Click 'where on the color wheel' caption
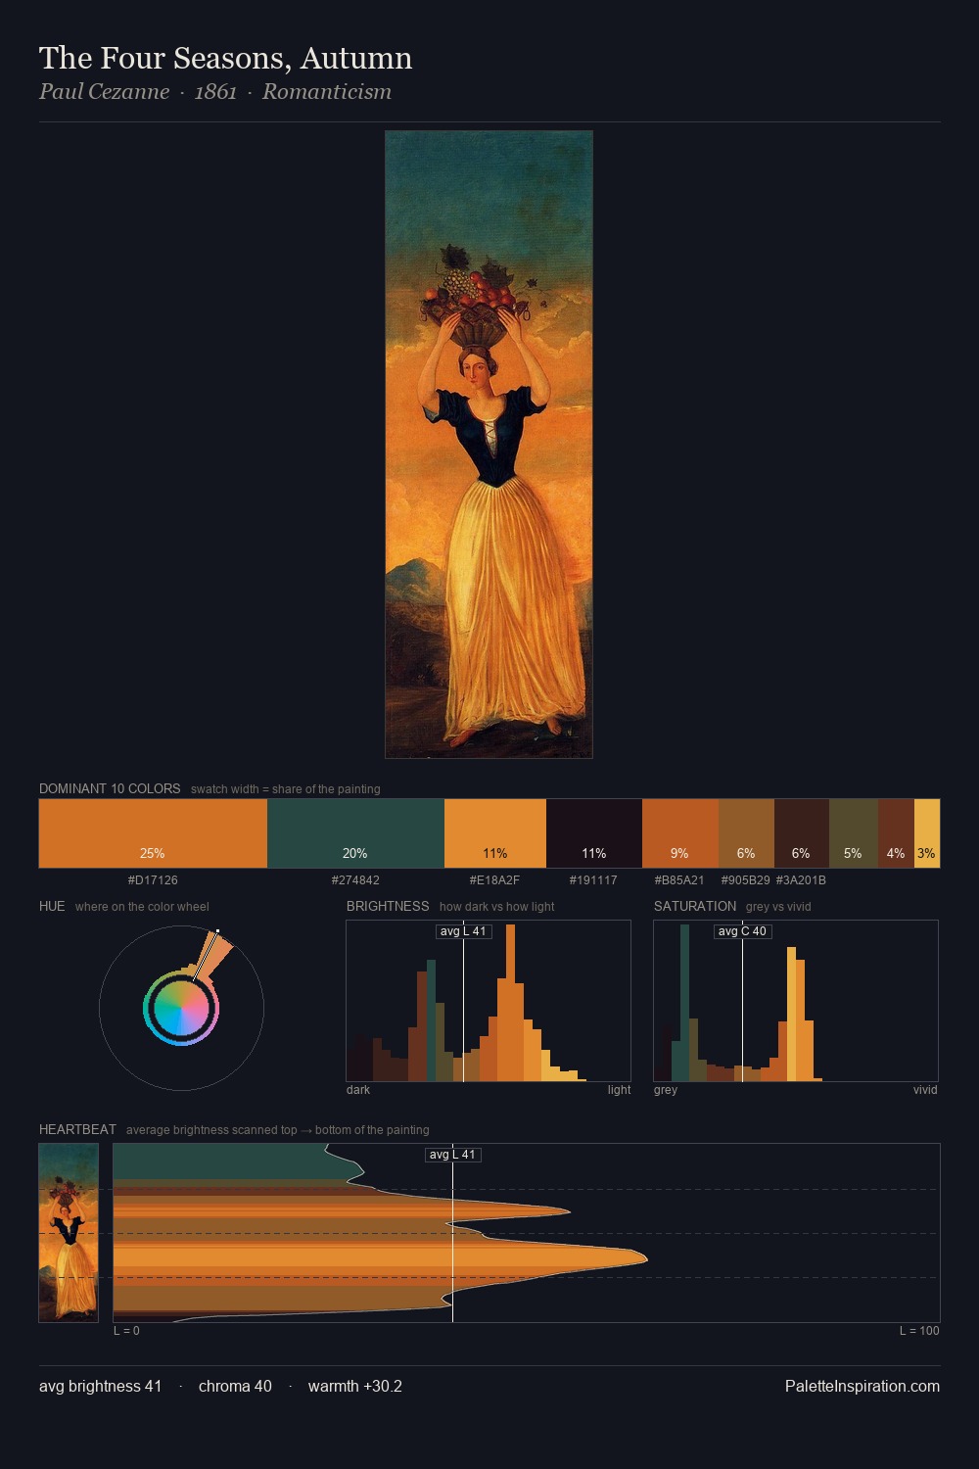Image resolution: width=979 pixels, height=1469 pixels. [x=142, y=907]
